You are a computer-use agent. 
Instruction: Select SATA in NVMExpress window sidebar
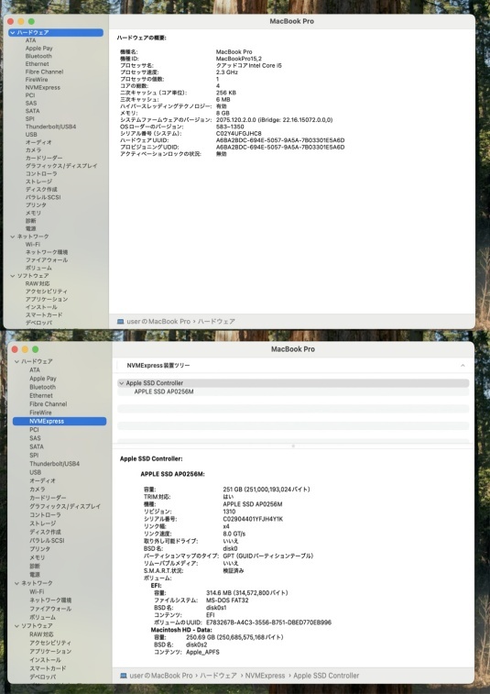37,447
